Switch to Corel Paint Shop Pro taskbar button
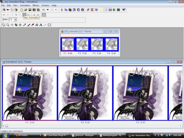Image resolution: width=184 pixels, height=138 pixels. (56, 135)
